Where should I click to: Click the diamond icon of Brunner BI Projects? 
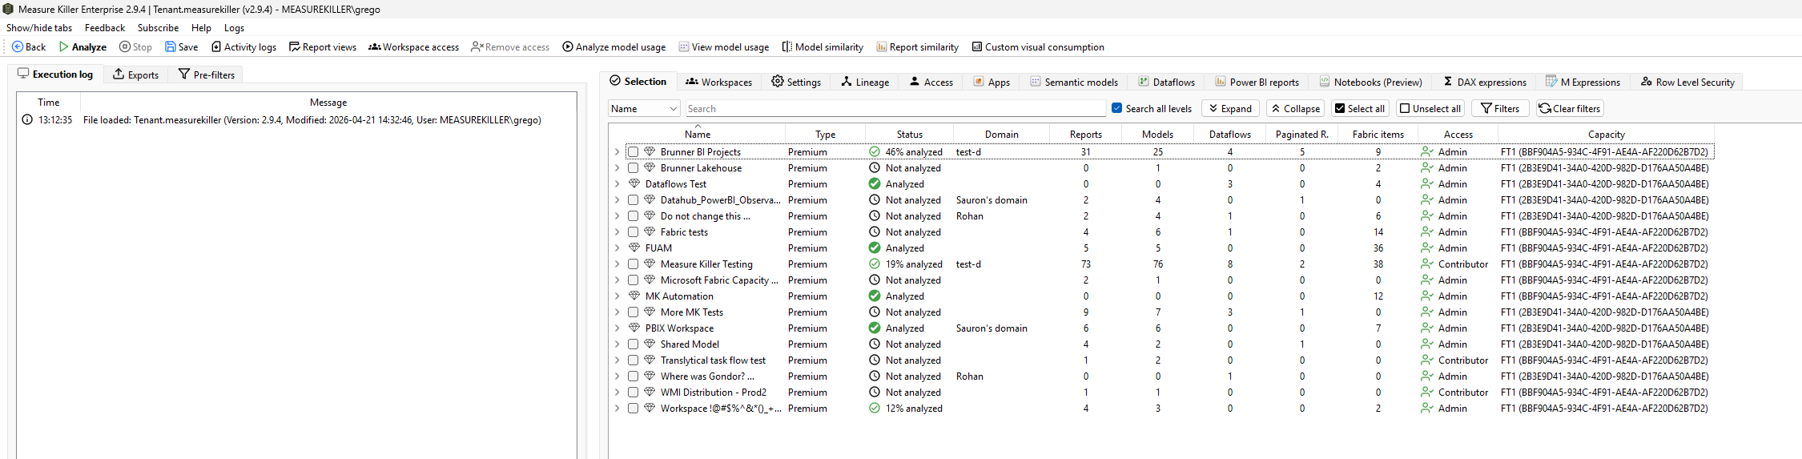[650, 151]
